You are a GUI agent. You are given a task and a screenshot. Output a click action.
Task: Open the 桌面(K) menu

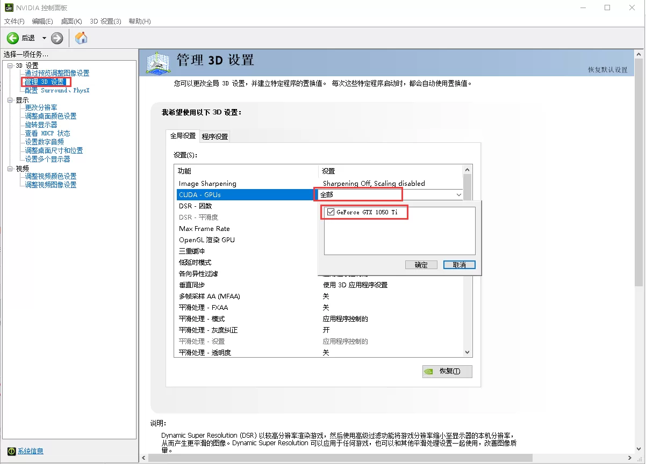[71, 21]
